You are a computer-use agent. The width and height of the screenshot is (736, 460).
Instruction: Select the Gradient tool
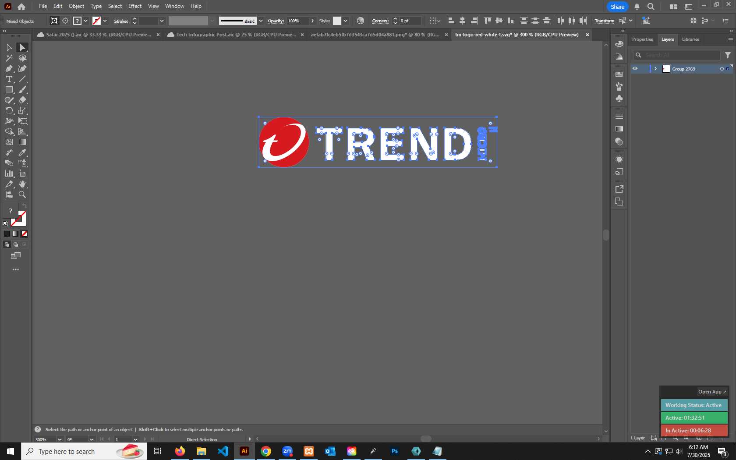[x=22, y=142]
